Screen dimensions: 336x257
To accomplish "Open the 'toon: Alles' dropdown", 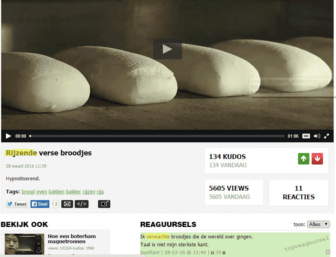I will (318, 224).
